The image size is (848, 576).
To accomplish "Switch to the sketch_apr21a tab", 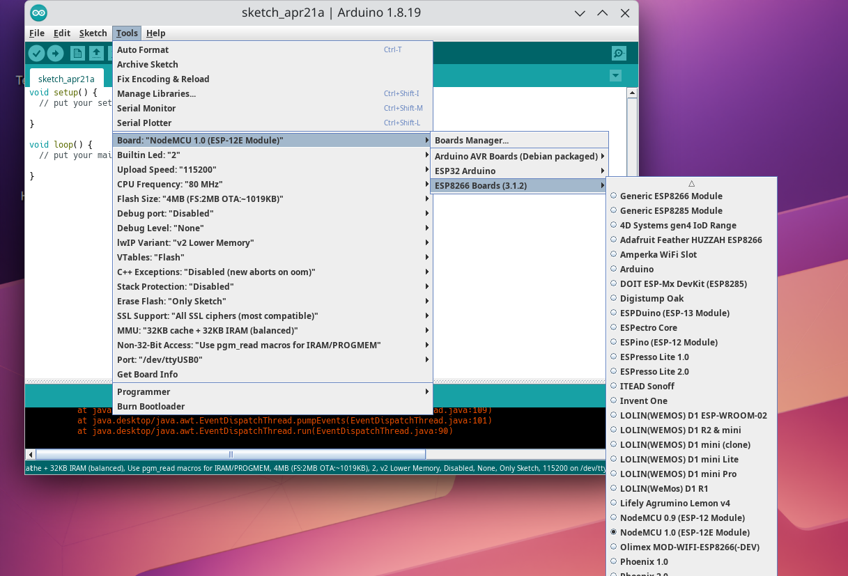I will tap(66, 79).
